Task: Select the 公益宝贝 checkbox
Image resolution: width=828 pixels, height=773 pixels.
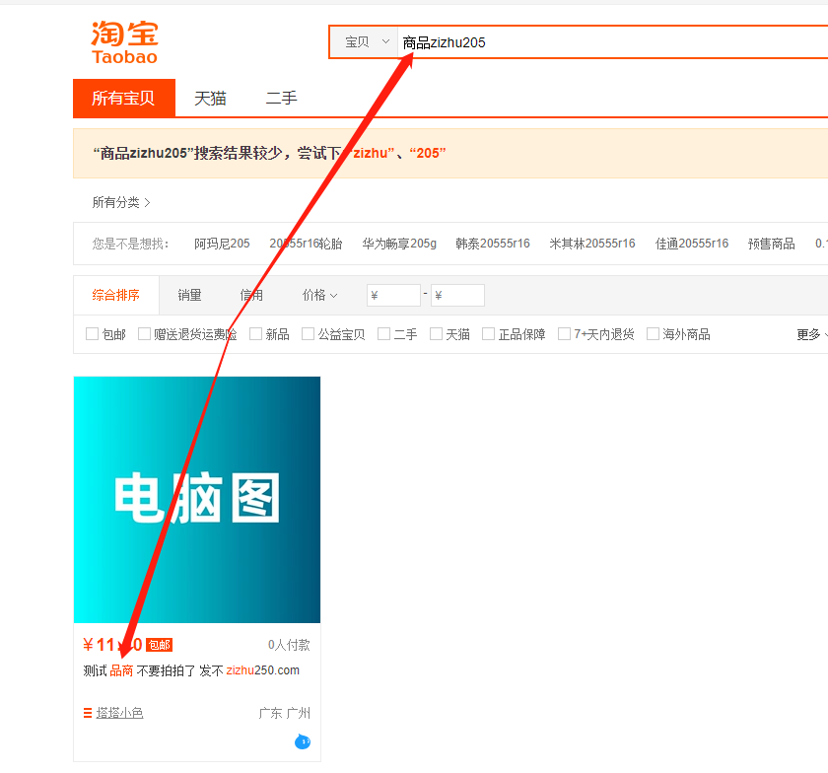Action: tap(309, 334)
